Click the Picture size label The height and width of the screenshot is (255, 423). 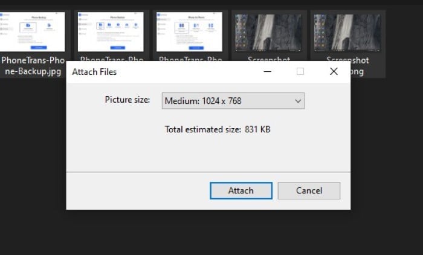[128, 100]
